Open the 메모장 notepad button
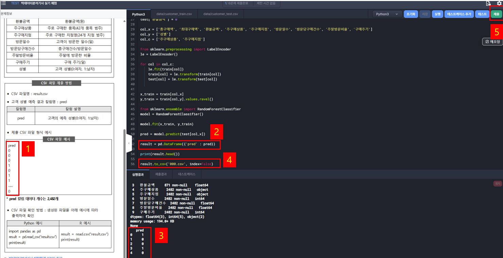 (x=492, y=42)
